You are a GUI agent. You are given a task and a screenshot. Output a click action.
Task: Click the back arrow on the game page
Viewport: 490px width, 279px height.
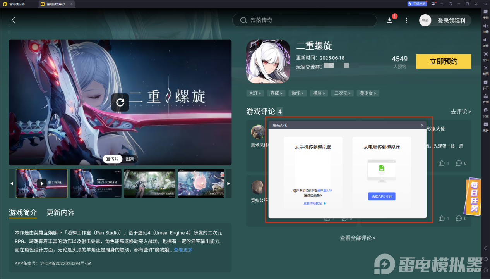pos(13,20)
